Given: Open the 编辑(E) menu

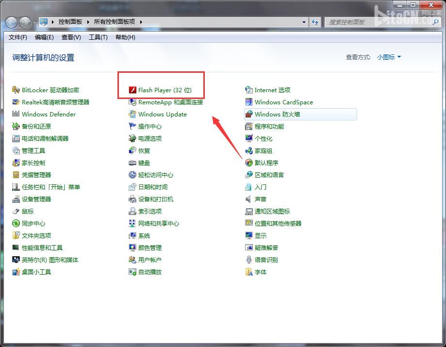Looking at the screenshot, I should click(x=44, y=37).
